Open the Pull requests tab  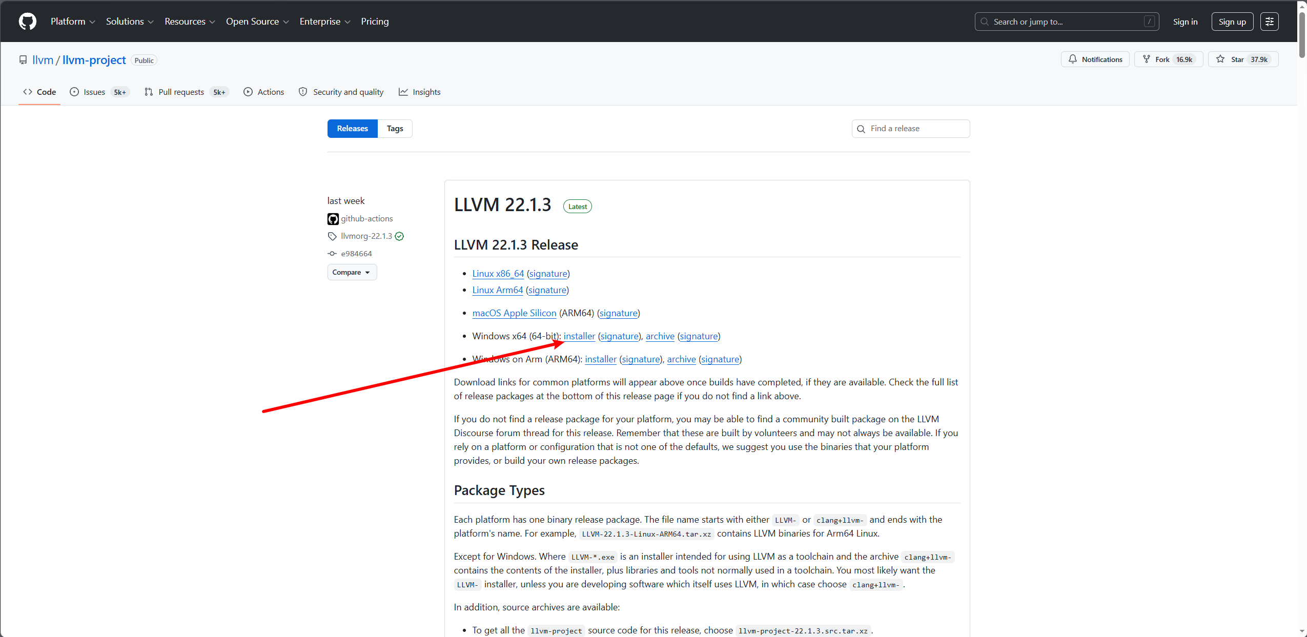181,92
